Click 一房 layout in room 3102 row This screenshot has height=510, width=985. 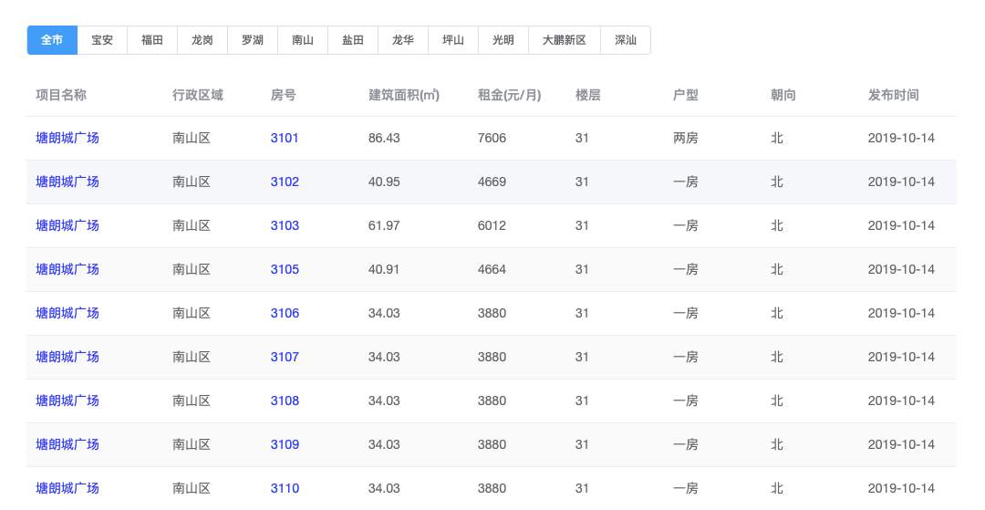point(685,182)
